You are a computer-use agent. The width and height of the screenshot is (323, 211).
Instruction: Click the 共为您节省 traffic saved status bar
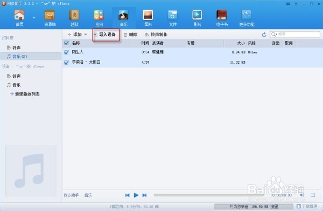(x=254, y=207)
